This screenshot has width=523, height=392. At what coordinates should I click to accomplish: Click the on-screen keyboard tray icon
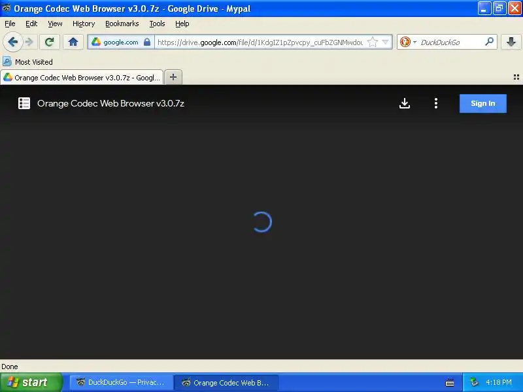click(450, 383)
